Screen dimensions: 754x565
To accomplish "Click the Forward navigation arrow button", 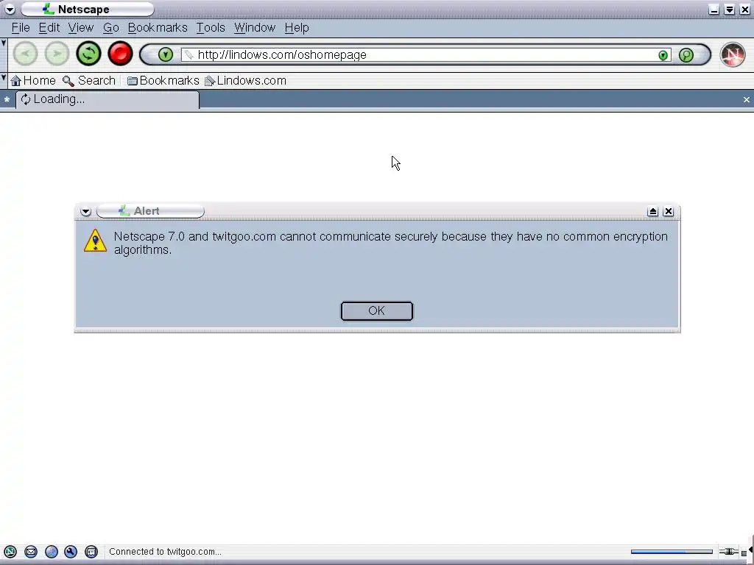I will click(57, 54).
